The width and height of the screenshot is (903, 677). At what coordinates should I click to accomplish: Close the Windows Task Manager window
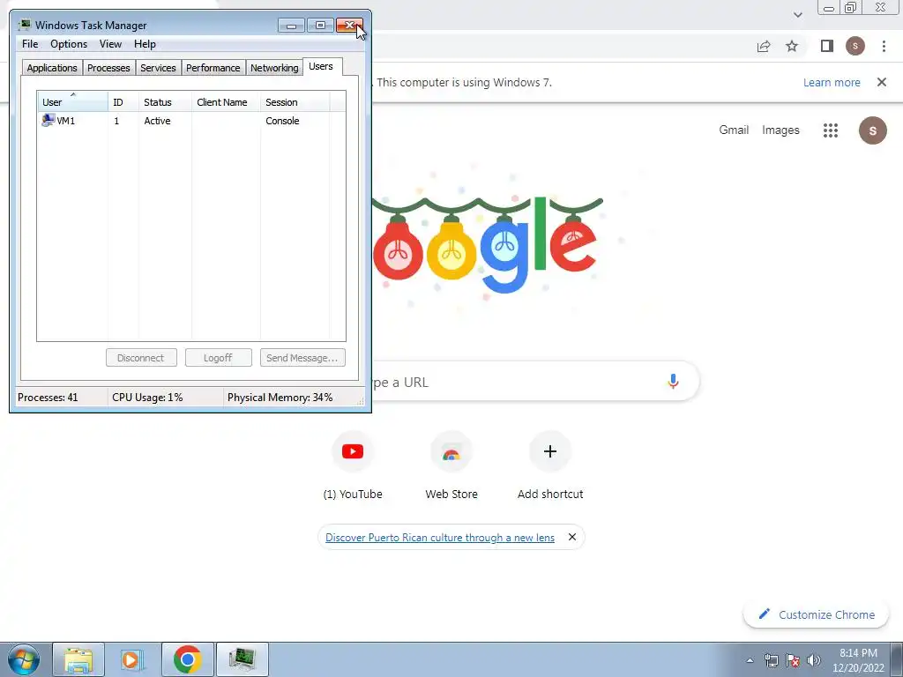349,26
